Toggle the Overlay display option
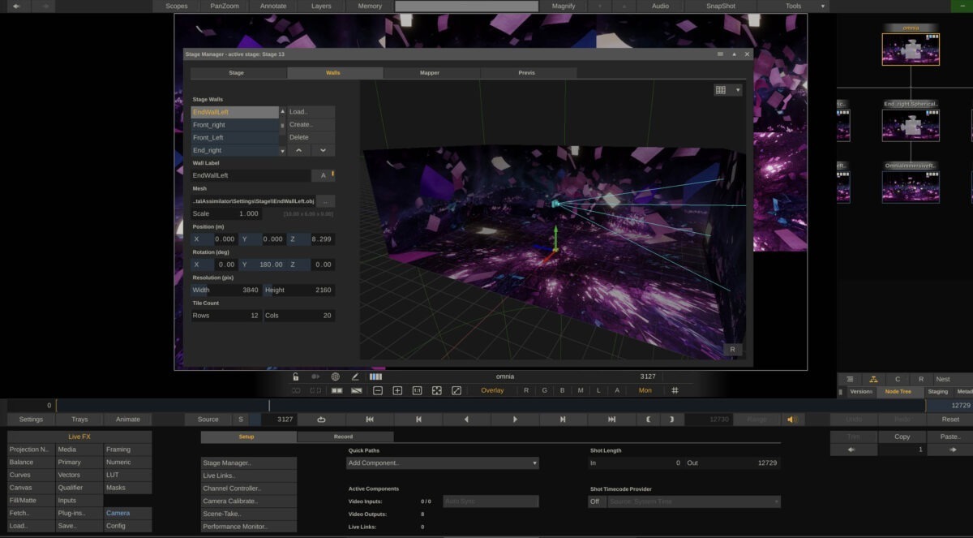Viewport: 973px width, 538px height. click(492, 390)
